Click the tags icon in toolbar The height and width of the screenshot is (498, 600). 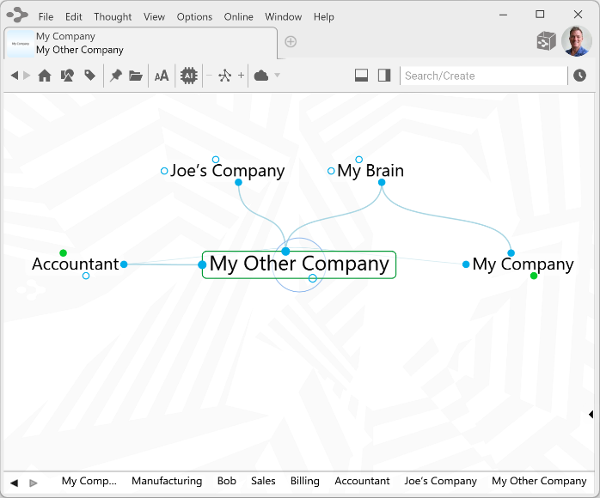coord(89,76)
